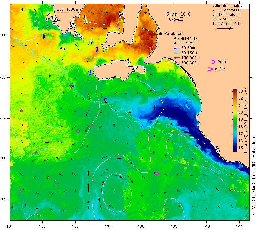
Task: Click the magenta drifter symbol in legend
Action: click(x=211, y=69)
